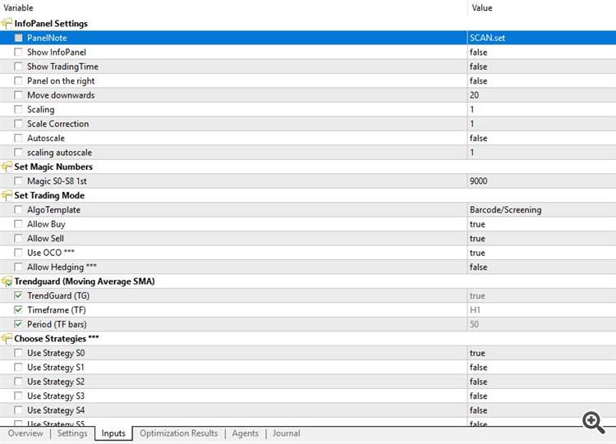This screenshot has width=616, height=444.
Task: Click the Set Trading Mode group folder icon
Action: point(7,195)
